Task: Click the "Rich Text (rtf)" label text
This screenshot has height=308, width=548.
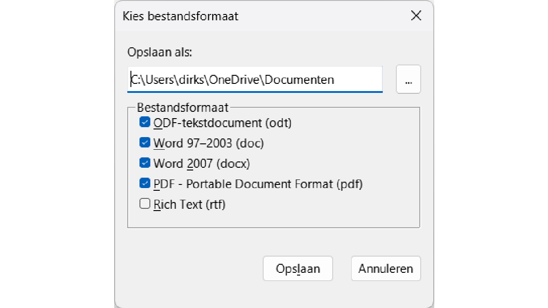Action: pos(189,204)
